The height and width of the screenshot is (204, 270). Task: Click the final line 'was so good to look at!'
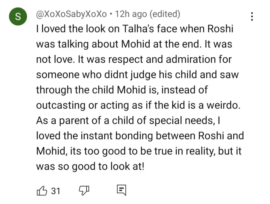click(x=90, y=166)
